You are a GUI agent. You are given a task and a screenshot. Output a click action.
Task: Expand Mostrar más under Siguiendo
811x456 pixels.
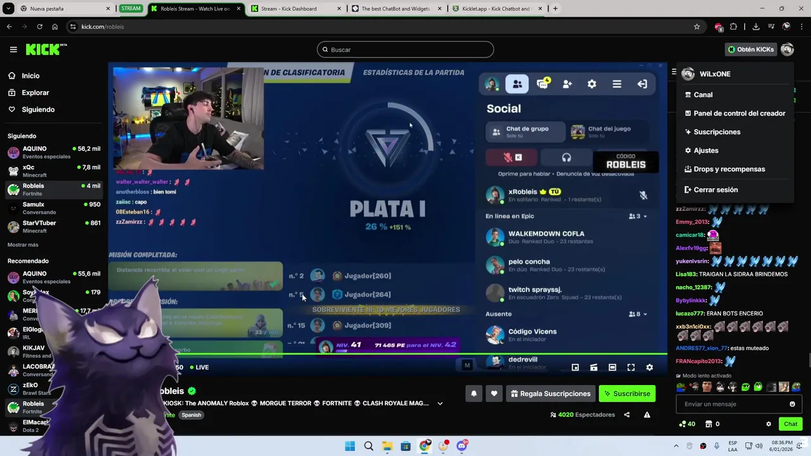23,244
